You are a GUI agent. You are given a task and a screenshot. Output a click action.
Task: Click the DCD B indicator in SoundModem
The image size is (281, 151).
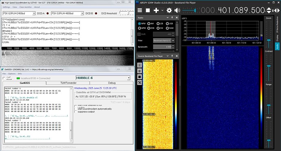(x=96, y=13)
